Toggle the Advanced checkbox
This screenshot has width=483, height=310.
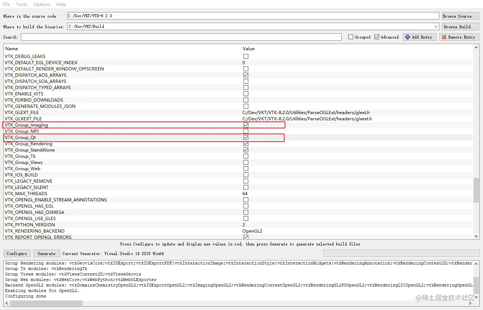pos(377,37)
